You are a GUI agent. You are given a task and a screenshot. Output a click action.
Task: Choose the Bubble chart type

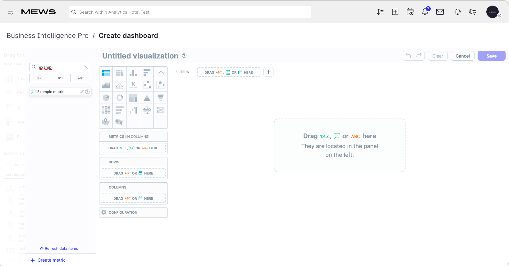click(161, 85)
